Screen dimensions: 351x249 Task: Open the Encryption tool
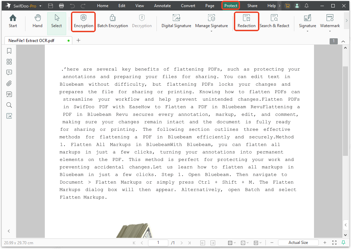[x=83, y=22]
